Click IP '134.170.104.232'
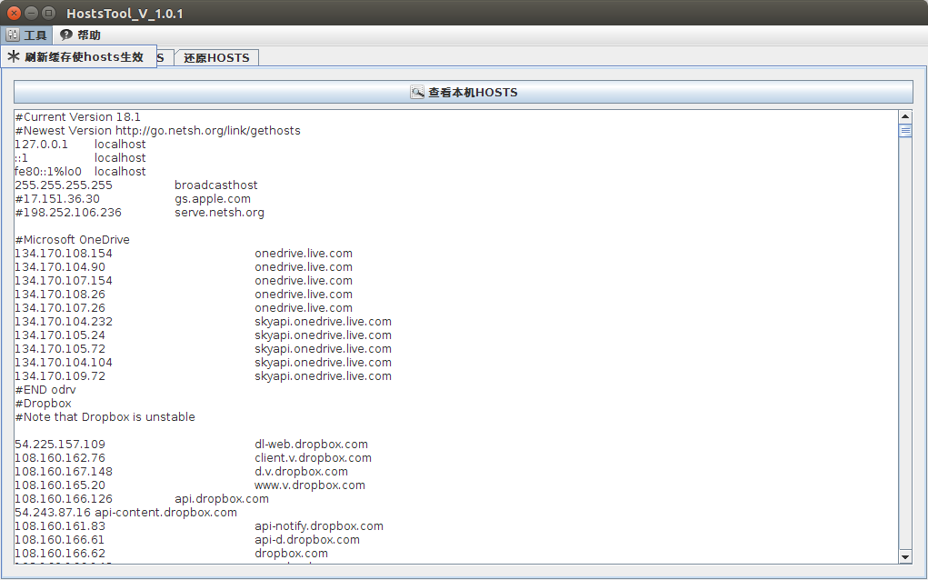 64,322
